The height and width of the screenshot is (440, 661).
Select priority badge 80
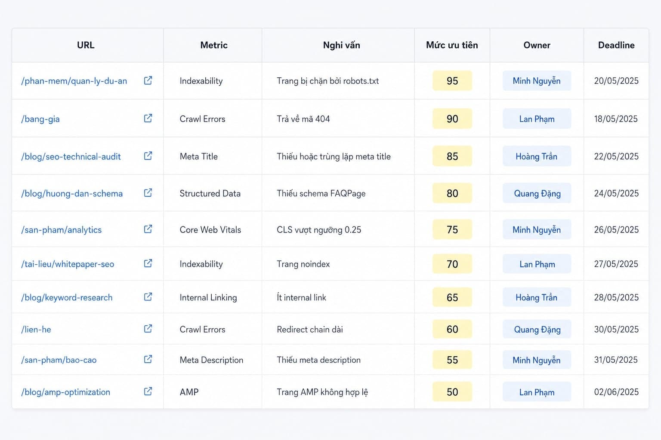(x=452, y=193)
